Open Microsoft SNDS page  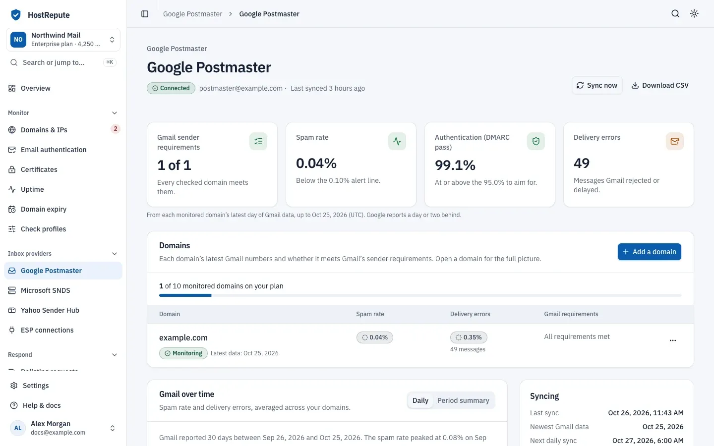click(x=63, y=290)
